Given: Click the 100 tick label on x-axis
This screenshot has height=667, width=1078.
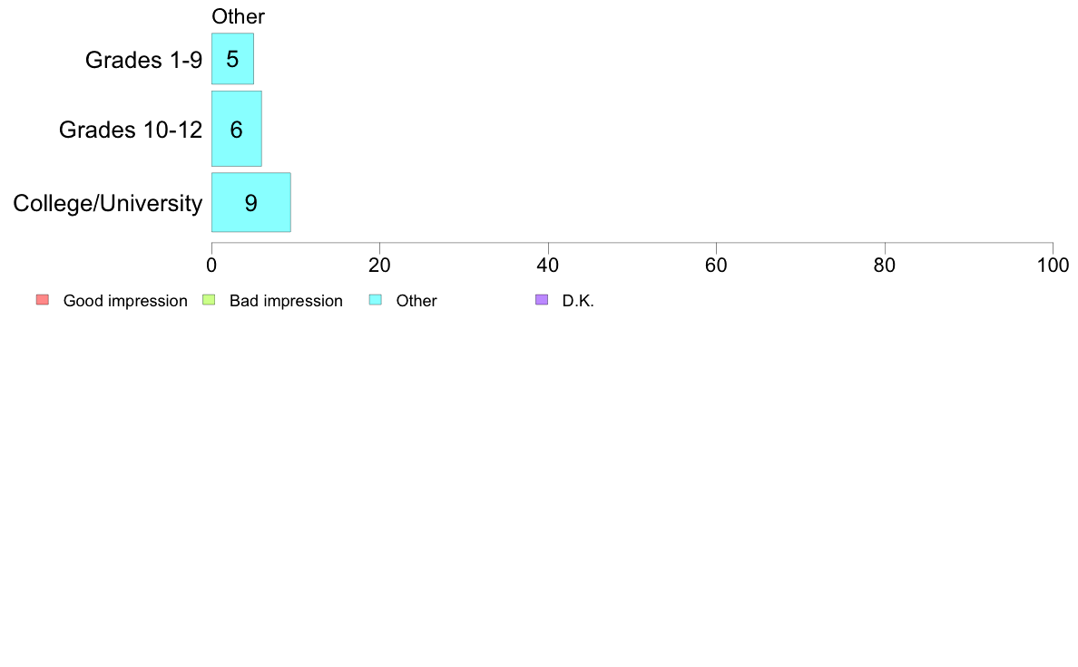Looking at the screenshot, I should [1053, 266].
